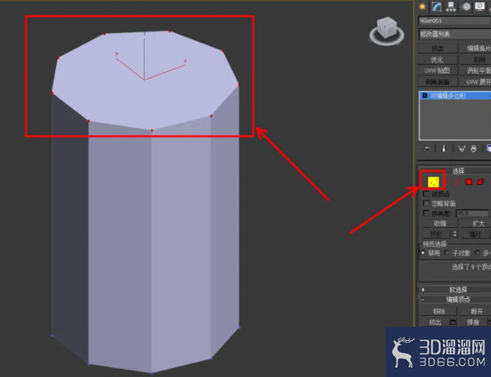Click Make Unique icon below stack

click(461, 148)
